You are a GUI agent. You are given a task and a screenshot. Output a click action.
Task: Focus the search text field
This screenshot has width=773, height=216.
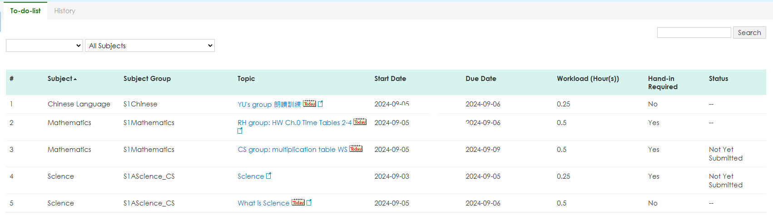[694, 33]
